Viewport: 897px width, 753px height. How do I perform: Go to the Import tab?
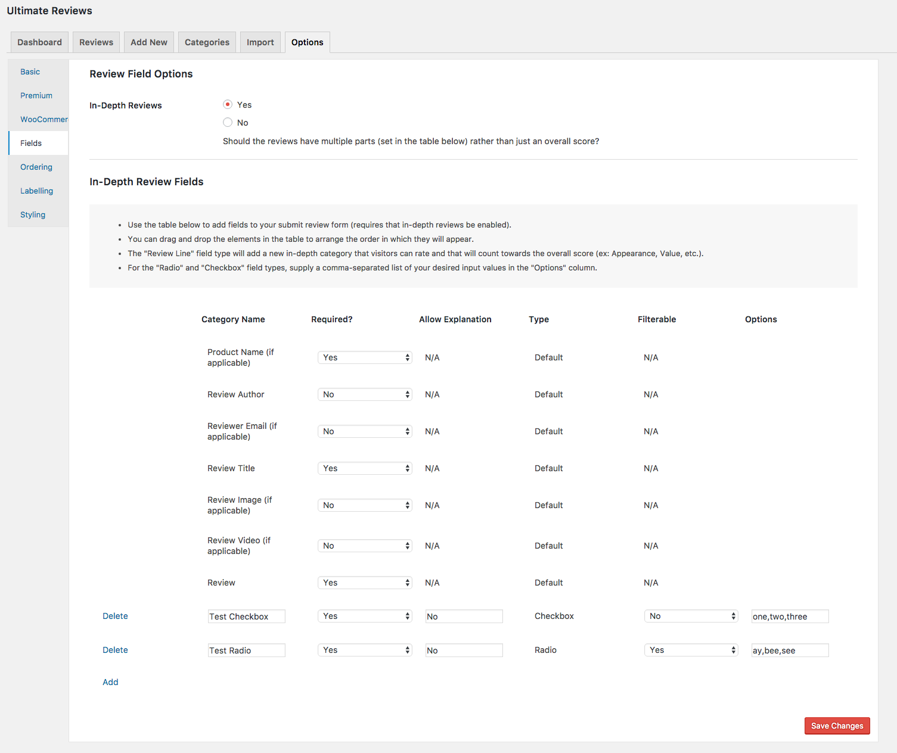(x=260, y=42)
